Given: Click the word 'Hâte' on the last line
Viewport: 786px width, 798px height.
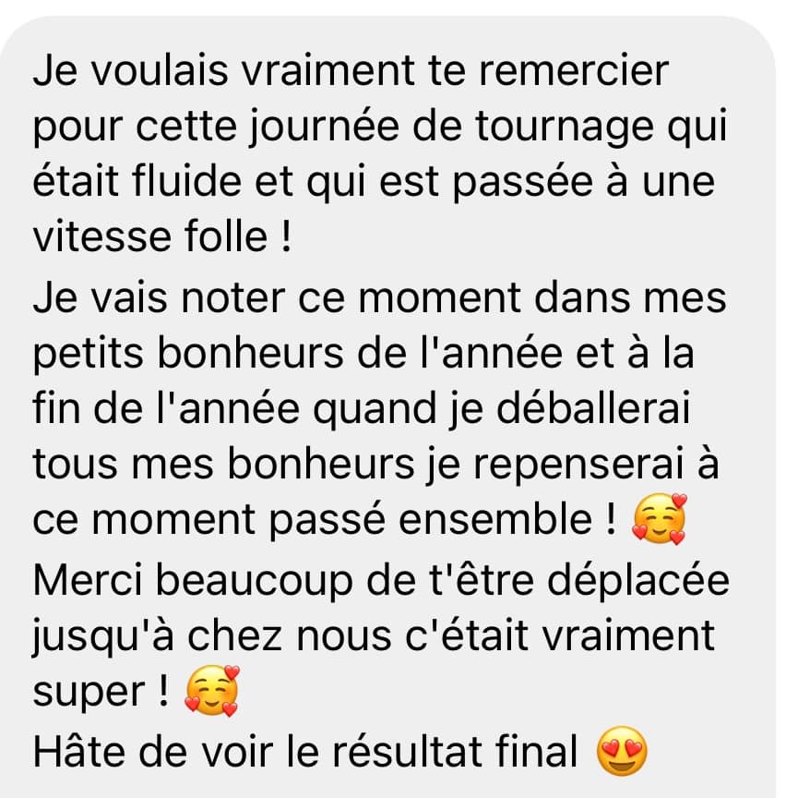Looking at the screenshot, I should (78, 751).
